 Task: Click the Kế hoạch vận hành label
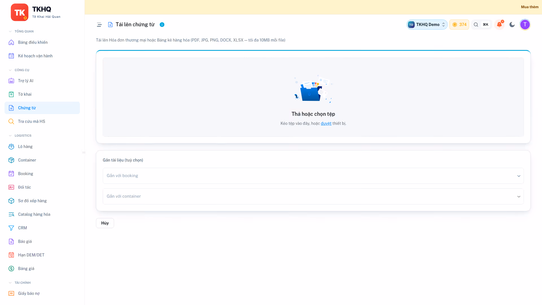[35, 56]
